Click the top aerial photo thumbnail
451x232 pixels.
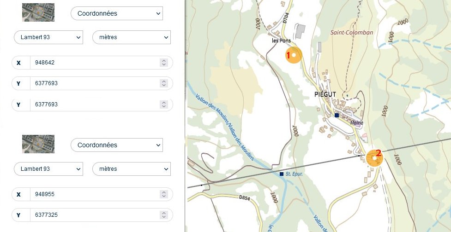[x=38, y=13]
